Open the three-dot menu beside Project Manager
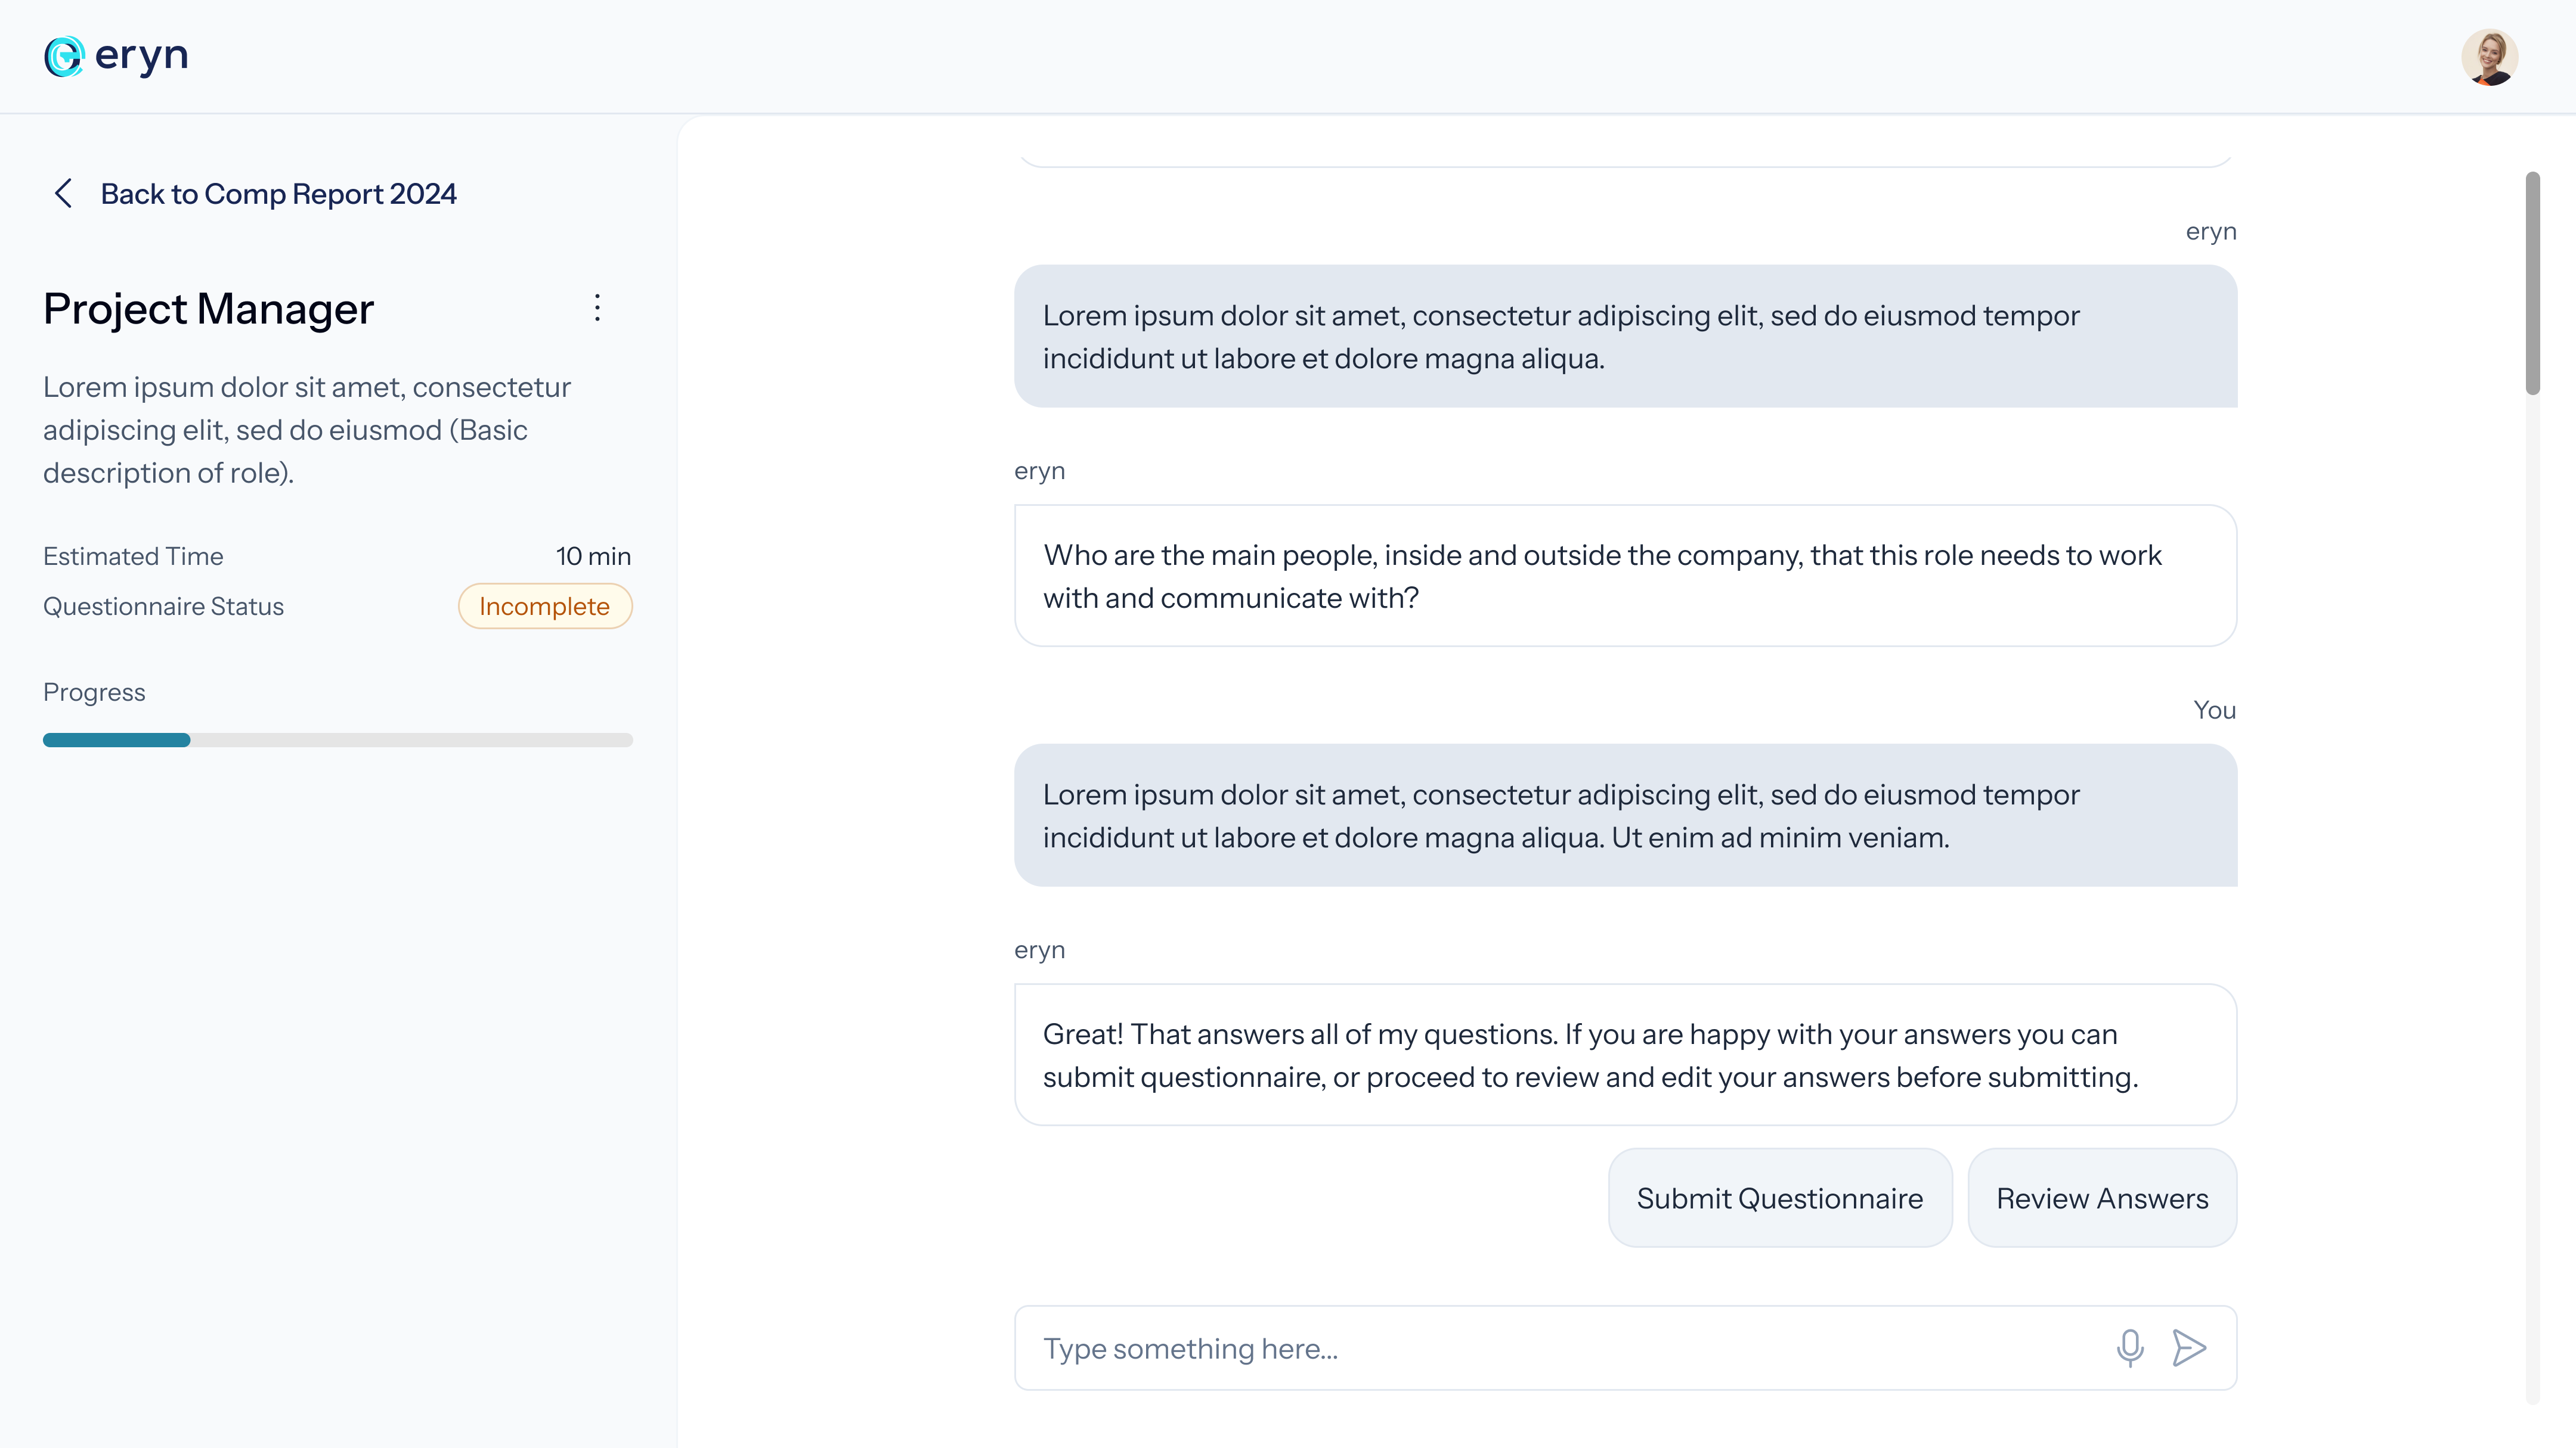Viewport: 2576px width, 1448px height. pyautogui.click(x=597, y=308)
